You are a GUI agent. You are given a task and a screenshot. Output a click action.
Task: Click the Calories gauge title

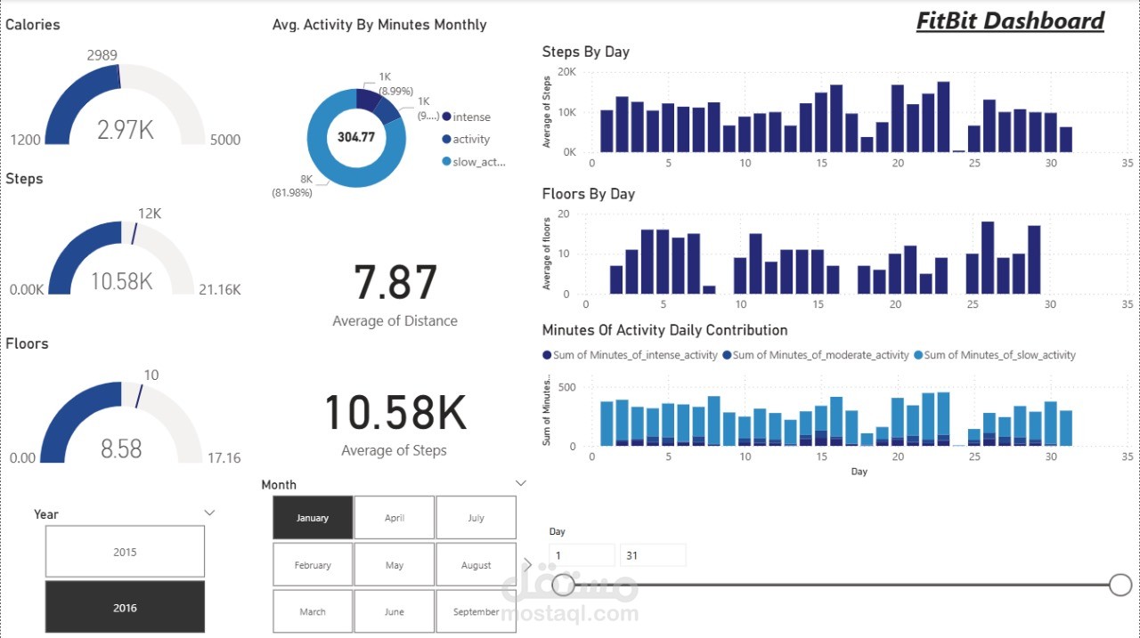(x=33, y=24)
